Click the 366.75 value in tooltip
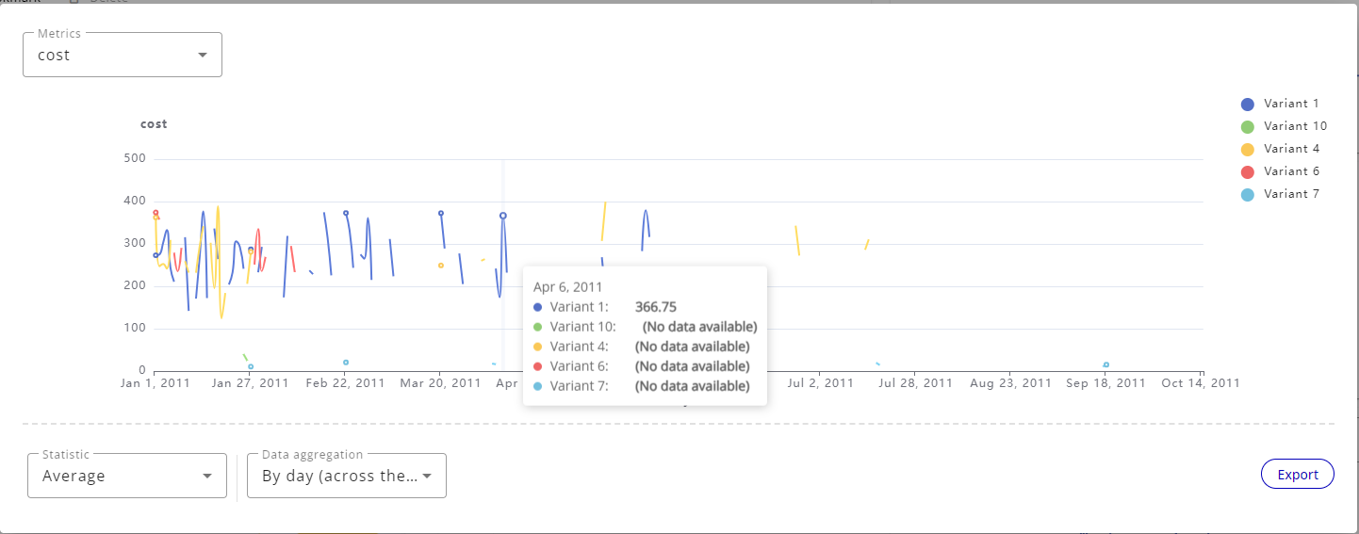The width and height of the screenshot is (1359, 534). tap(656, 307)
